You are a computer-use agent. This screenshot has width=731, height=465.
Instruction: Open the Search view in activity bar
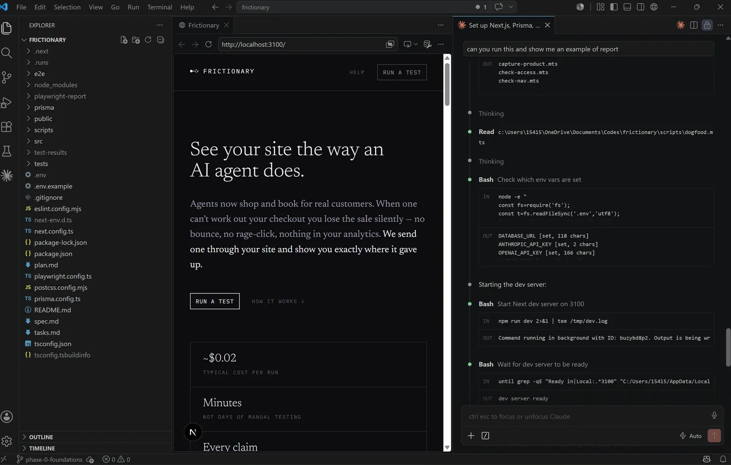(7, 53)
